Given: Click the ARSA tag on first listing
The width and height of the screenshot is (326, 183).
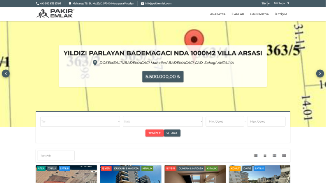Looking at the screenshot, I should tap(41, 169).
